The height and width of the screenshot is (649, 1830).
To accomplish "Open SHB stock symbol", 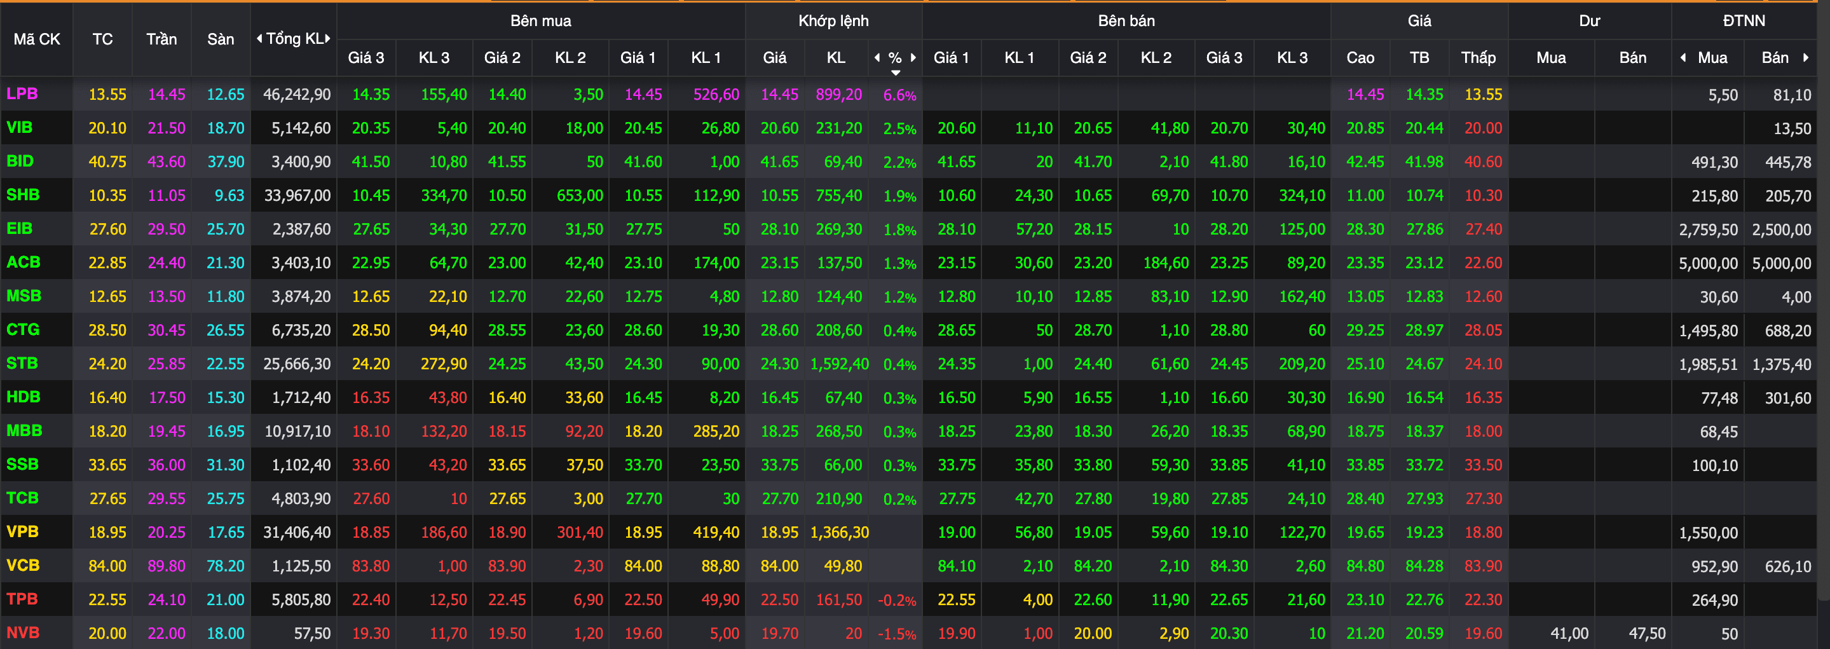I will [x=23, y=195].
